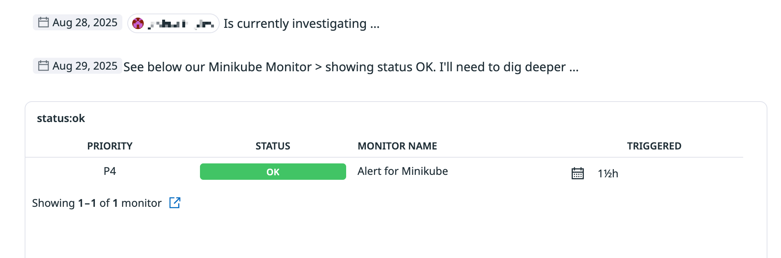Click the calendar icon beside Aug 29, 2025
This screenshot has height=258, width=781.
pos(44,66)
